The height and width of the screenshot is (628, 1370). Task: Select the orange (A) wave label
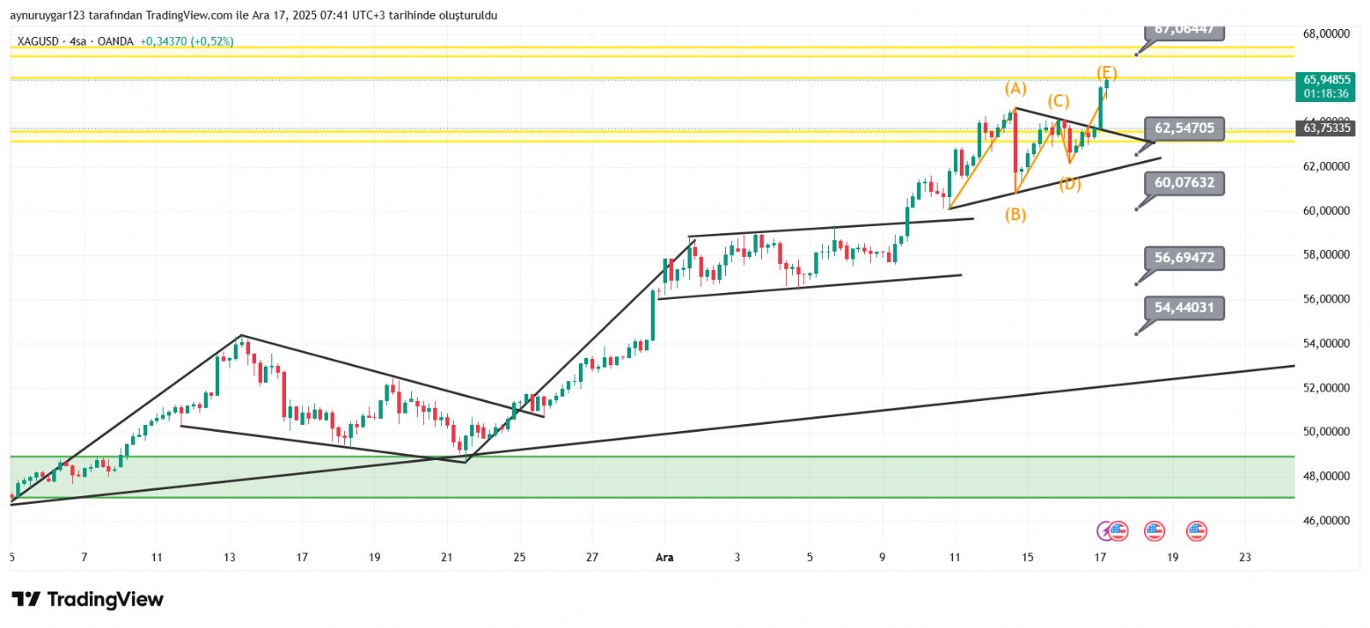point(1015,88)
